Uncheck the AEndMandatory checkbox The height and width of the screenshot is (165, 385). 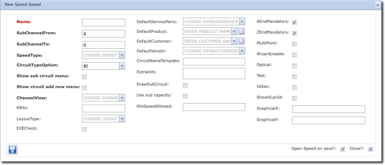295,23
